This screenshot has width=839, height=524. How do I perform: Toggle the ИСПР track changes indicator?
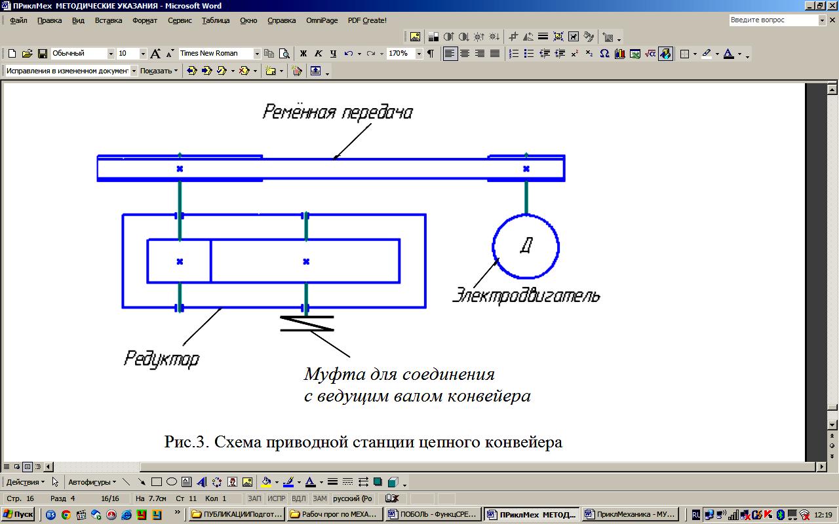pos(277,498)
